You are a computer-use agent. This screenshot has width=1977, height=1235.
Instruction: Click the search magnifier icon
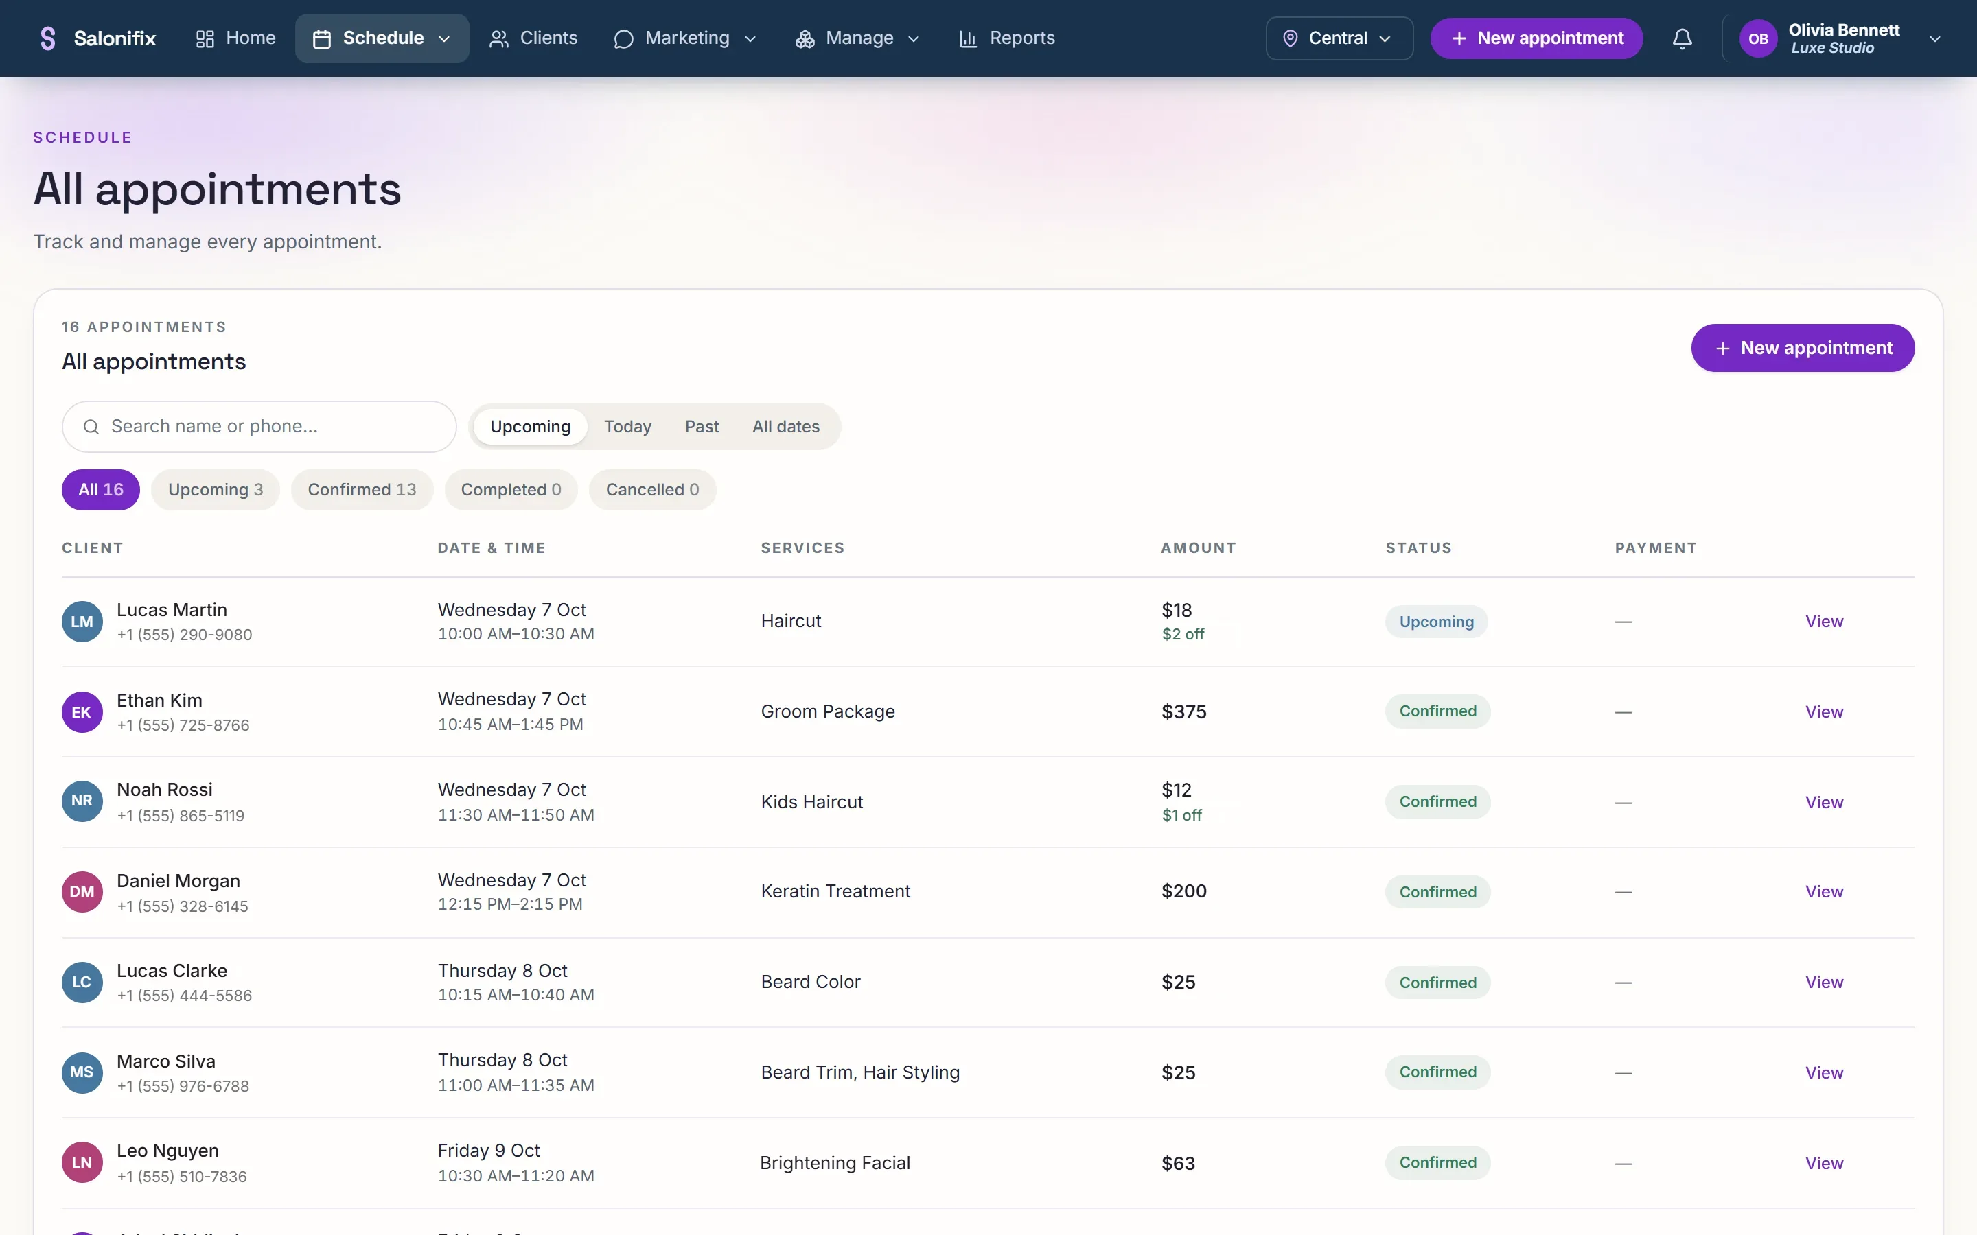(x=91, y=426)
